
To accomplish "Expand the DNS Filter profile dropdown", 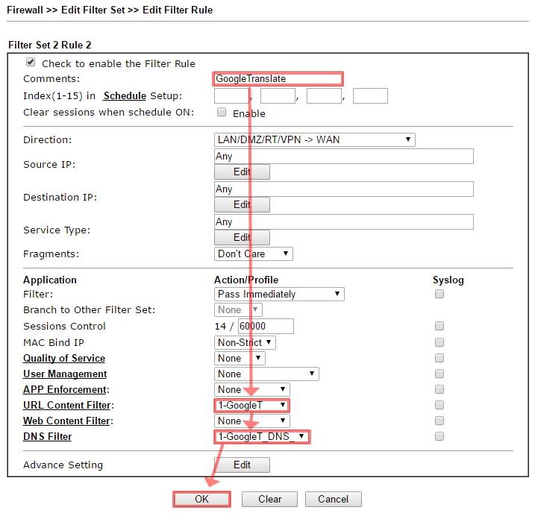I will click(x=261, y=436).
